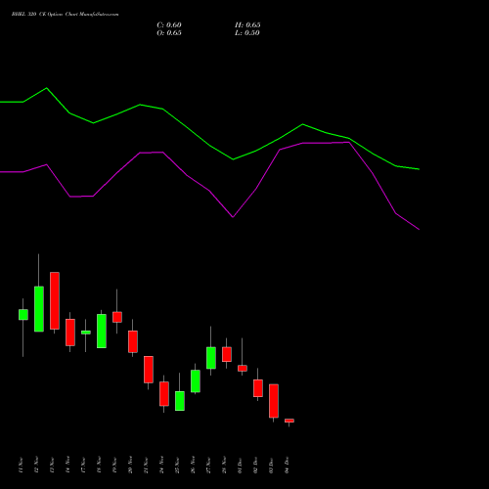This screenshot has width=489, height=489.
Task: Click the '02 Dec' date axis label
Action: pos(255,466)
